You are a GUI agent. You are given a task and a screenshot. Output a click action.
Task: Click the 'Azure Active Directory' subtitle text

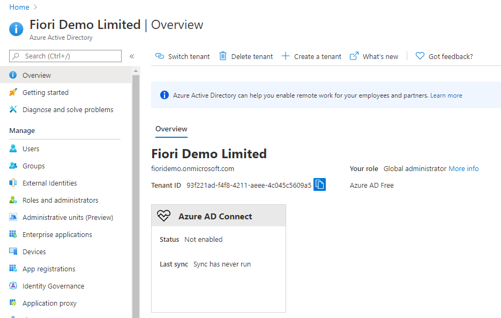point(61,38)
